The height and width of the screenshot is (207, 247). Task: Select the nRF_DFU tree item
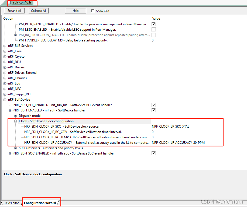[14, 62]
